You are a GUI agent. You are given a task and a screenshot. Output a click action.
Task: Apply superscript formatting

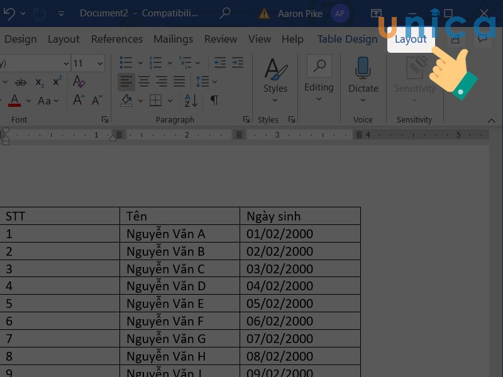pos(57,82)
